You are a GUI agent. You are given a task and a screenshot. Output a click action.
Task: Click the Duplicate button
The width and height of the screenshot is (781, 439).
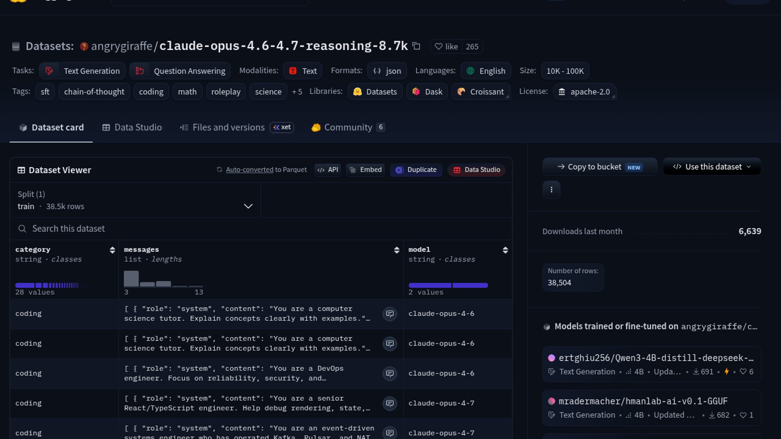[416, 170]
